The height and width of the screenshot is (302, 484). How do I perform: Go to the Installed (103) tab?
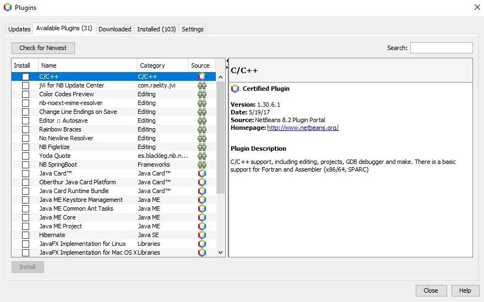click(156, 29)
